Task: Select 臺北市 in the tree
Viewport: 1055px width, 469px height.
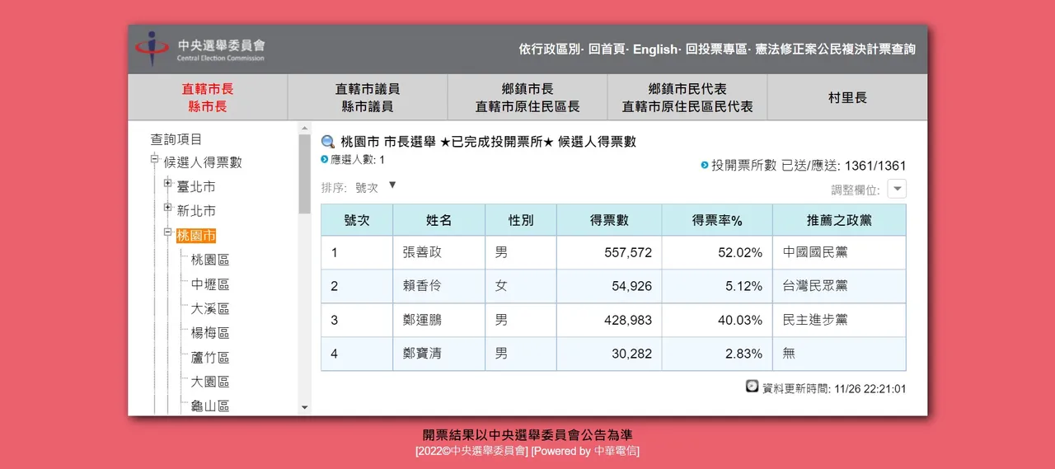Action: coord(196,187)
